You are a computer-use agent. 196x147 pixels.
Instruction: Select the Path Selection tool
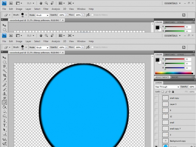pyautogui.click(x=4, y=130)
